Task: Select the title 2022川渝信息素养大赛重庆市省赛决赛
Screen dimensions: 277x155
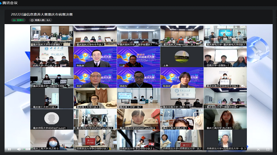Action: click(x=42, y=14)
